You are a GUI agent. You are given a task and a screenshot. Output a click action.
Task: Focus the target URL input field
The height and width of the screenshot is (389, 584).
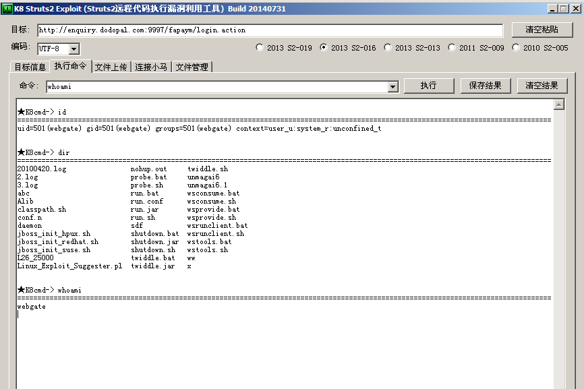(270, 30)
